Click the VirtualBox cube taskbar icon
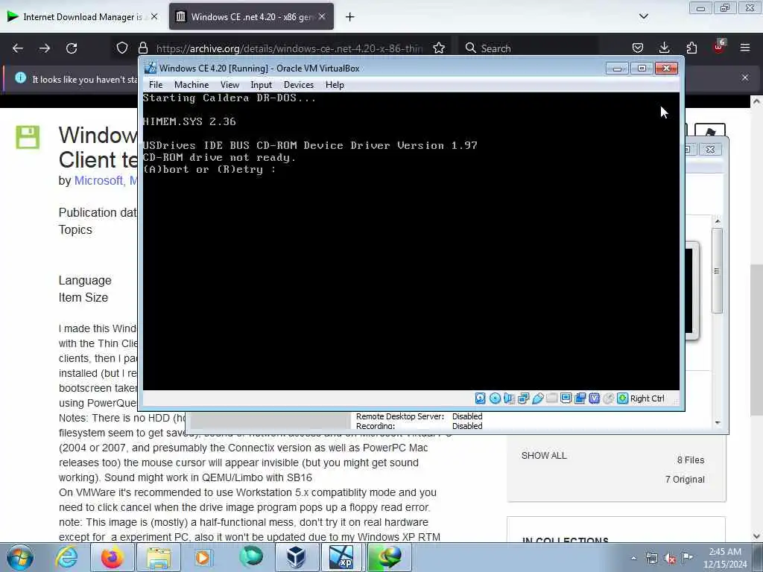This screenshot has height=572, width=763. (x=296, y=557)
